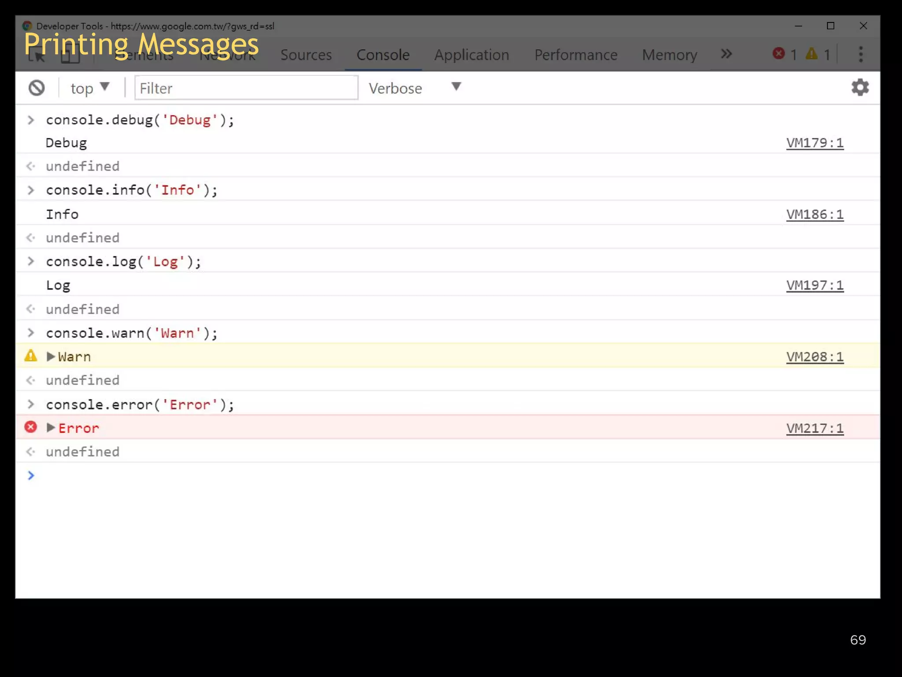Close the Developer Tools window
Screen dimensions: 902x677
click(863, 26)
